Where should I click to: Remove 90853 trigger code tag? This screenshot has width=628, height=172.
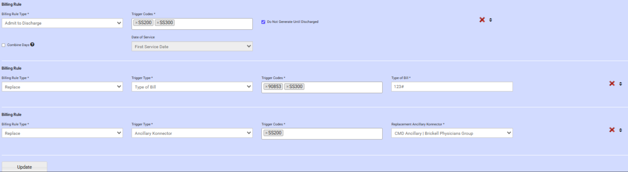266,87
